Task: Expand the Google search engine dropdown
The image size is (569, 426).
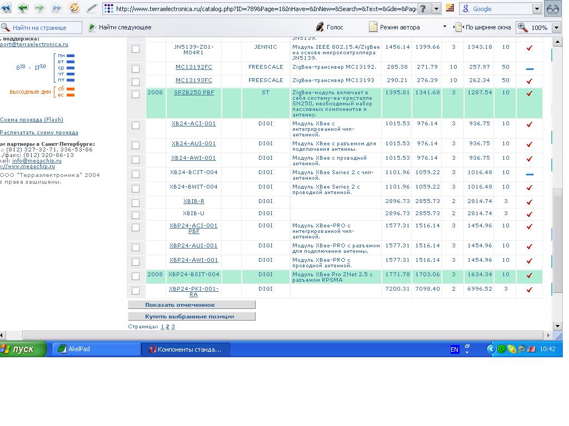Action: click(537, 9)
